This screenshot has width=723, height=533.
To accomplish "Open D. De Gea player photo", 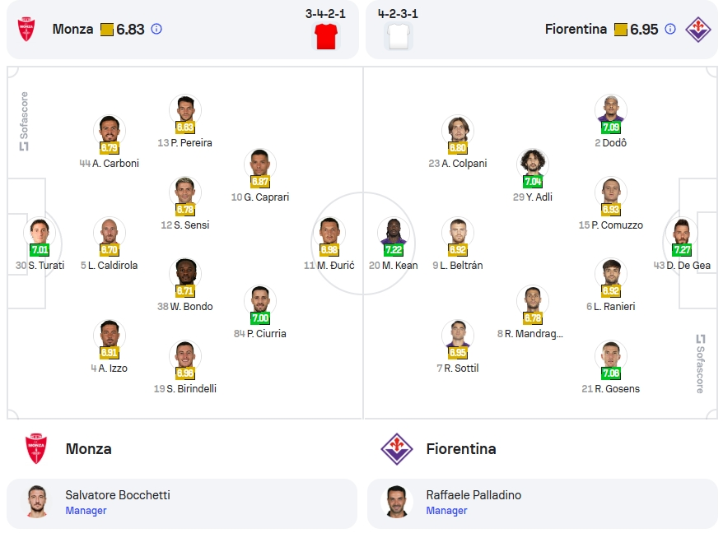I will pos(682,233).
